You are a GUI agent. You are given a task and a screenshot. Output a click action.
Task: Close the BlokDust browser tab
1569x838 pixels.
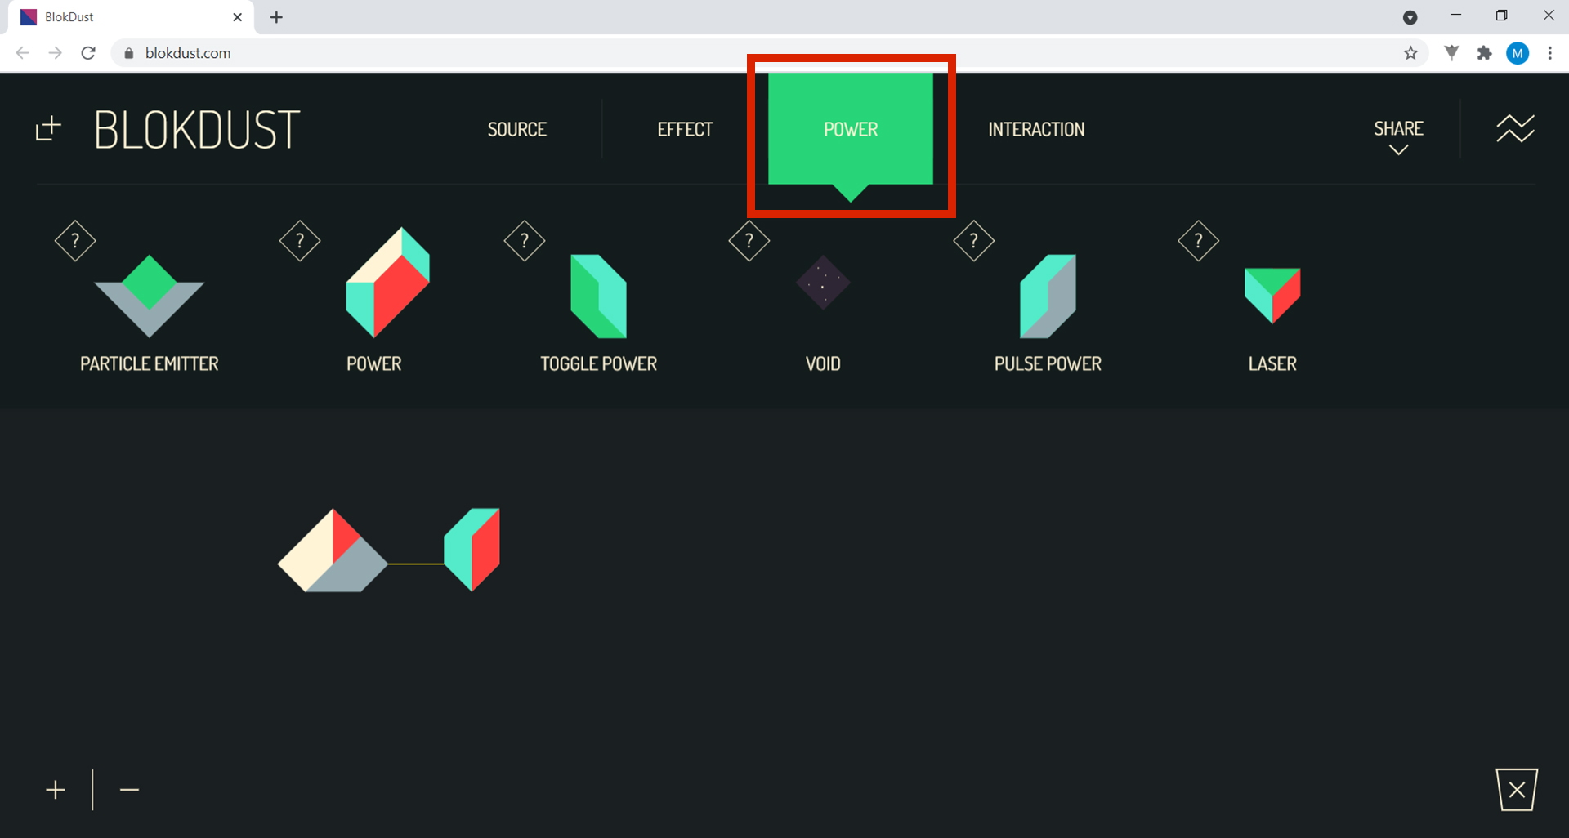tap(237, 17)
